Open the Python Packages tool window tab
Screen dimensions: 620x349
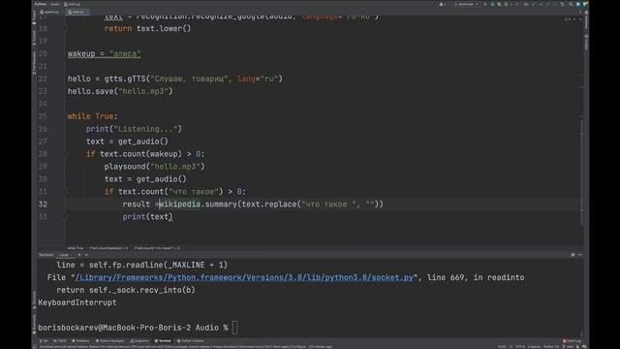pyautogui.click(x=109, y=340)
